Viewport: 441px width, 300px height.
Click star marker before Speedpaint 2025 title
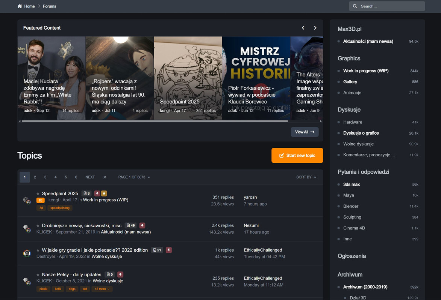tap(38, 193)
